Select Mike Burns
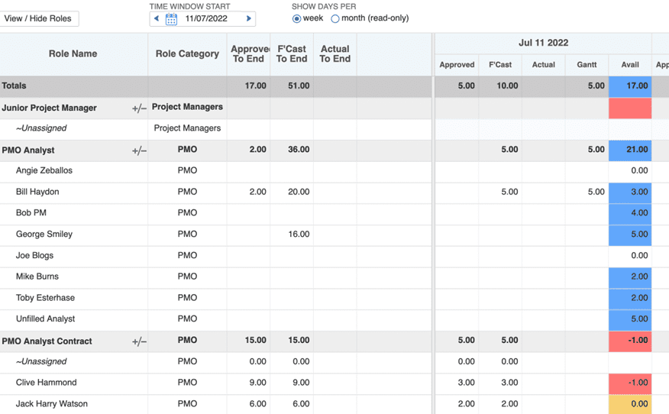669x414 pixels. coord(37,277)
